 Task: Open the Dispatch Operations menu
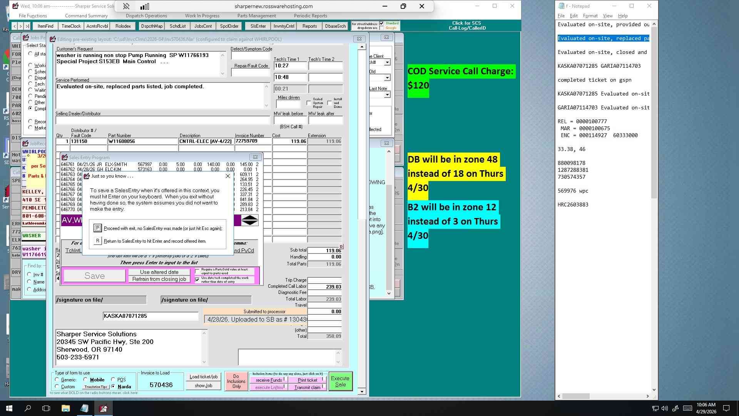pyautogui.click(x=146, y=16)
